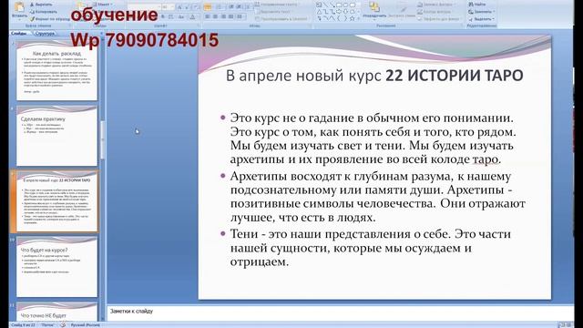Select the Что будет на курсе? thumbnail

tap(56, 267)
